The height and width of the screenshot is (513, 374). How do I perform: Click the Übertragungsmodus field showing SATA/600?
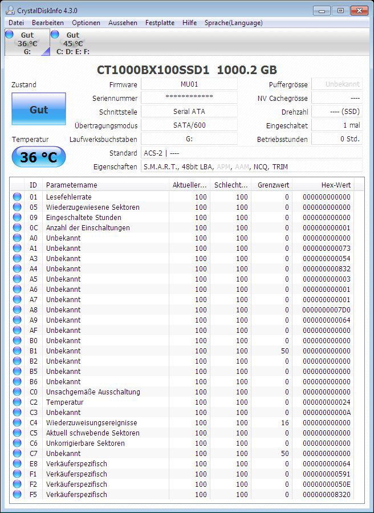click(189, 125)
